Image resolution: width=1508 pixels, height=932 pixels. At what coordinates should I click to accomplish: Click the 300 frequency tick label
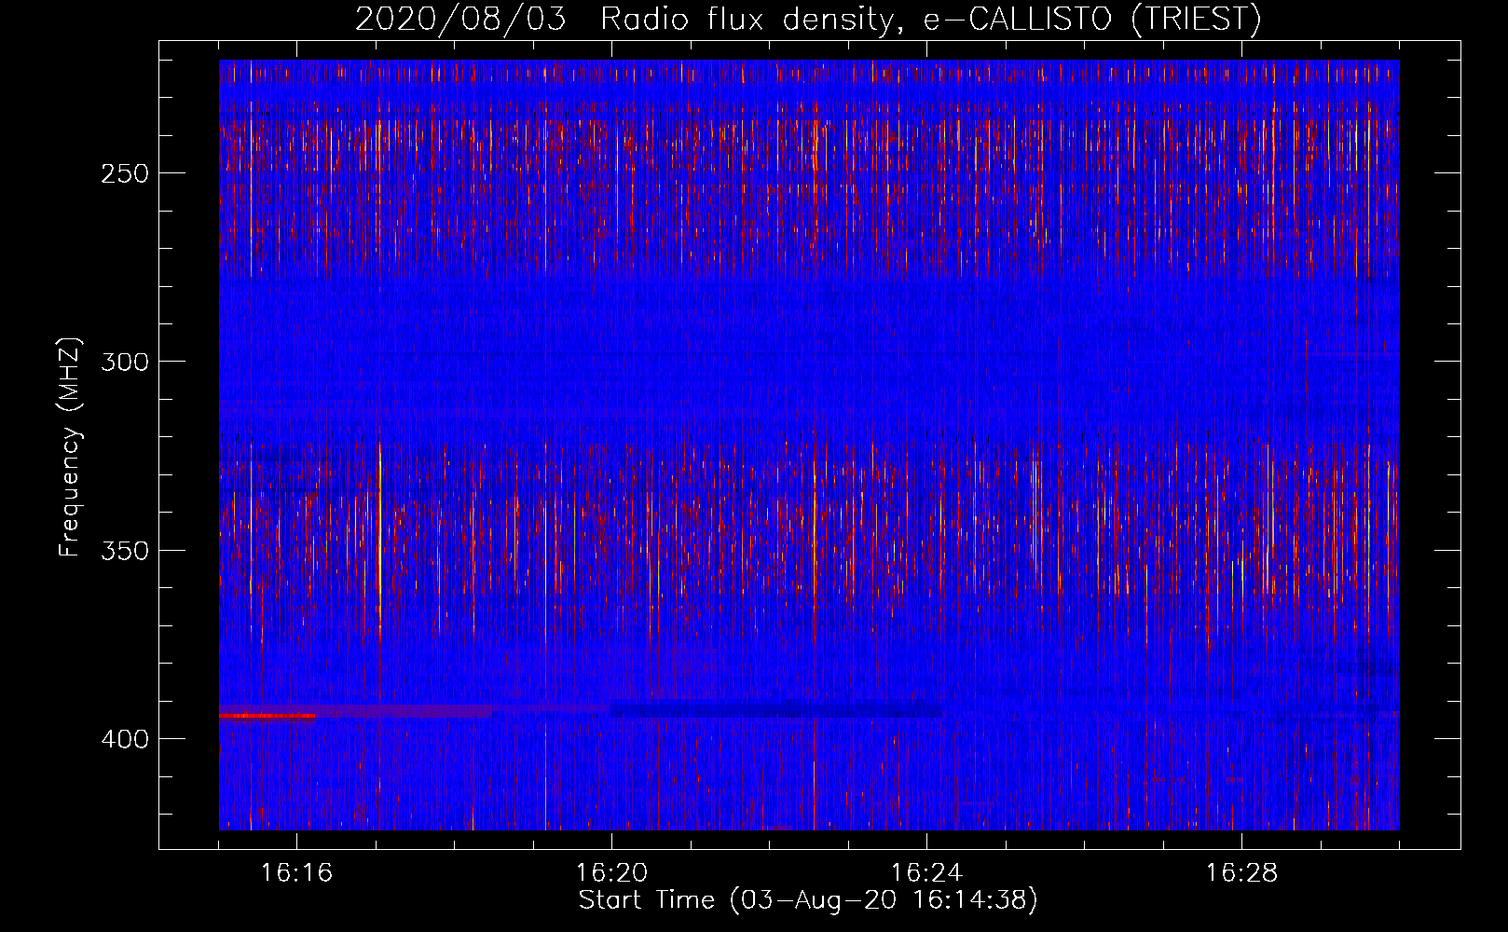pos(124,362)
